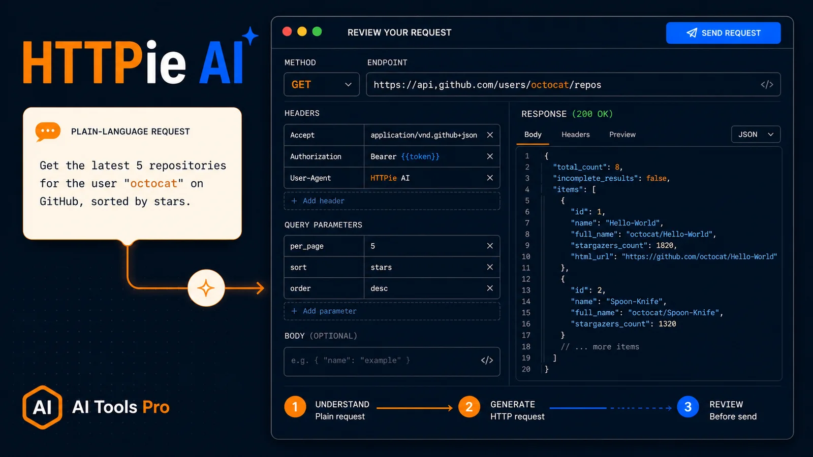Click the sparkle AI generate circle icon
This screenshot has height=457, width=813.
pyautogui.click(x=206, y=288)
